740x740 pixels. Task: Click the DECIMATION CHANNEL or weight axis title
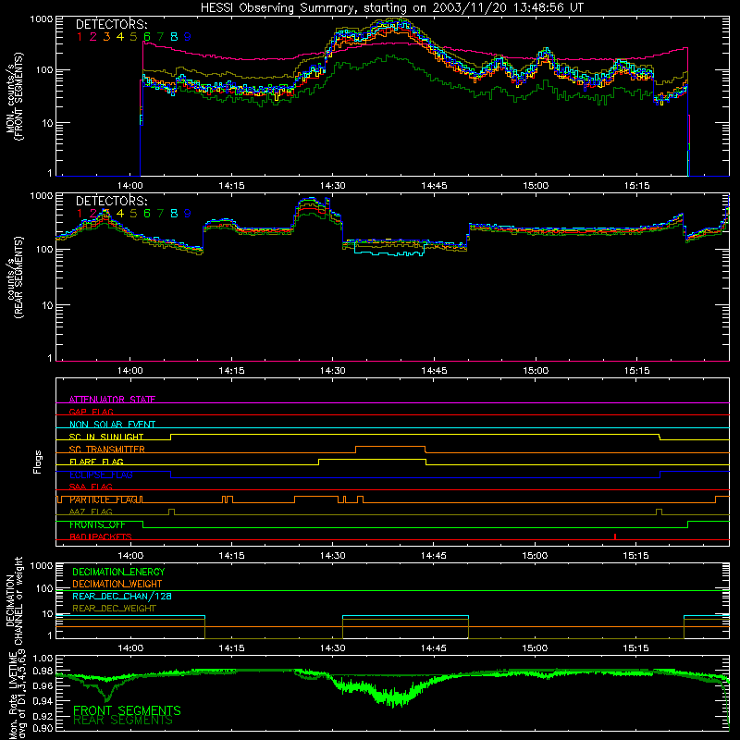pyautogui.click(x=14, y=600)
